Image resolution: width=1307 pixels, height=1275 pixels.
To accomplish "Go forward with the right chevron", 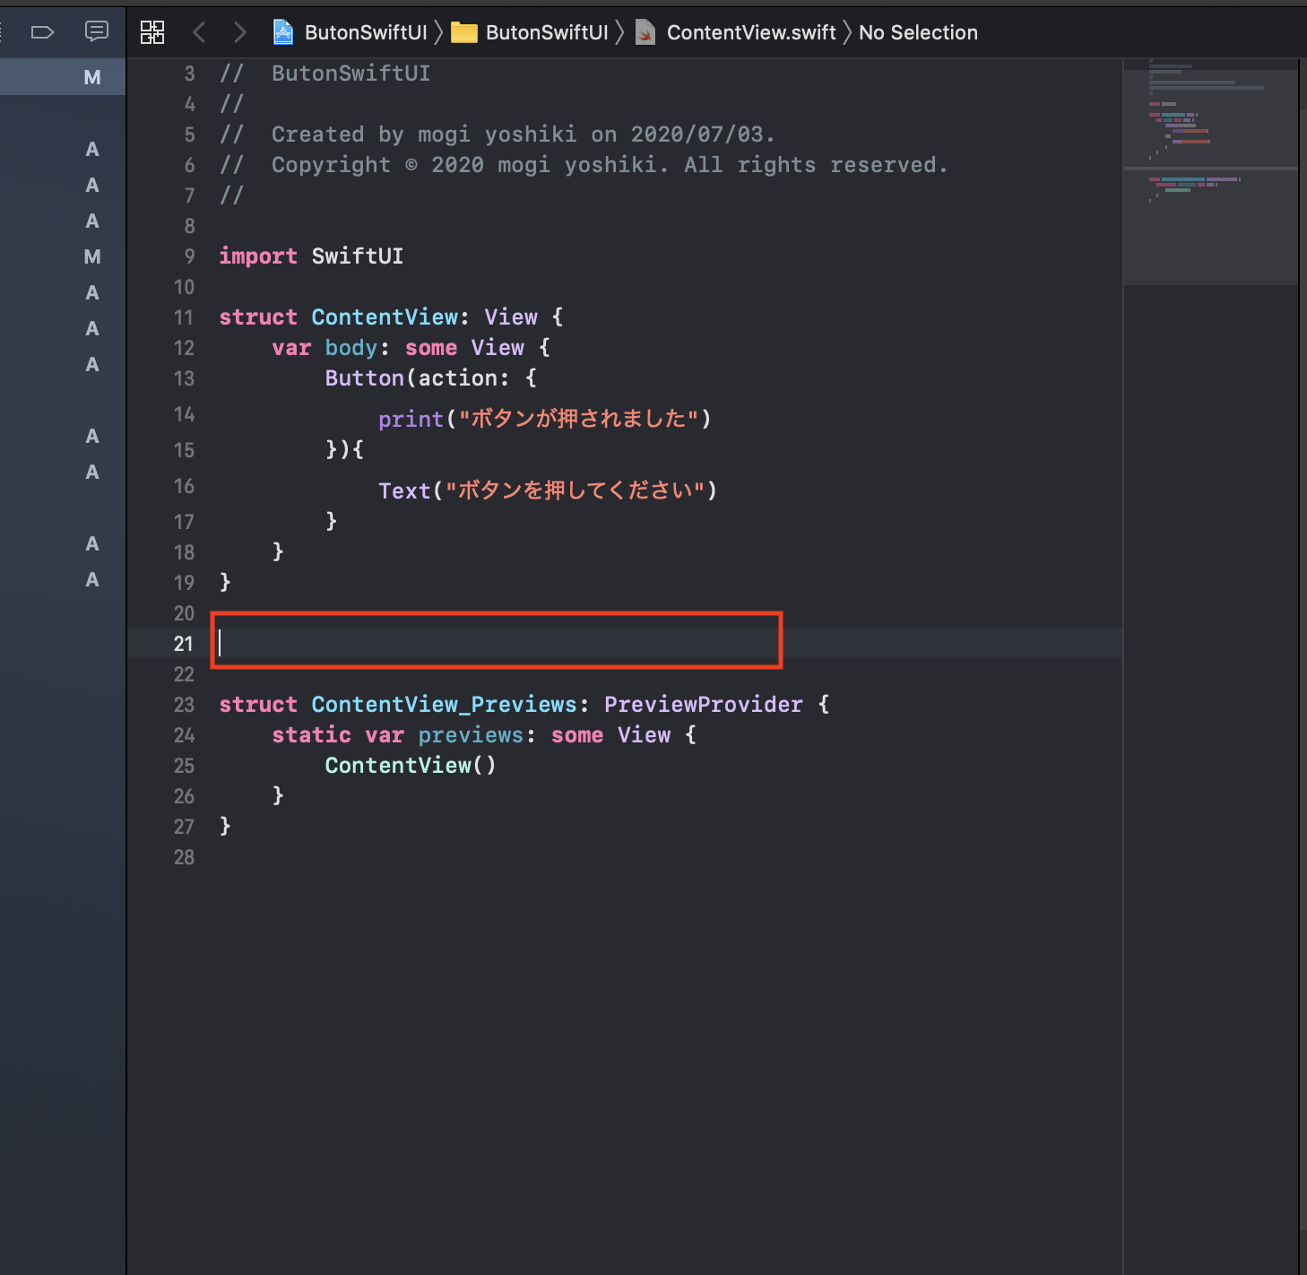I will tap(239, 32).
